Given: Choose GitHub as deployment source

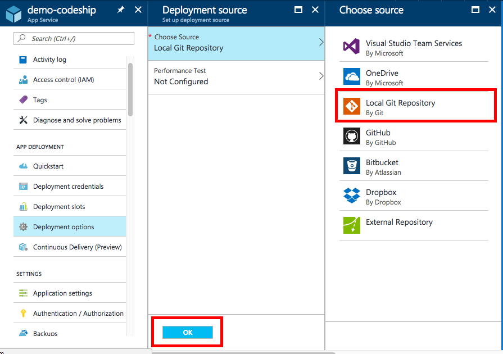Looking at the screenshot, I should point(414,137).
